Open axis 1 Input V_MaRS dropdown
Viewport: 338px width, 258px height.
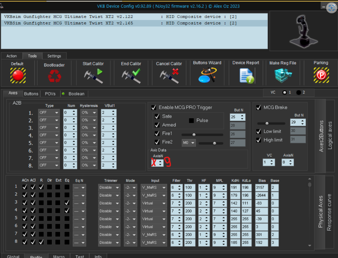pyautogui.click(x=154, y=187)
